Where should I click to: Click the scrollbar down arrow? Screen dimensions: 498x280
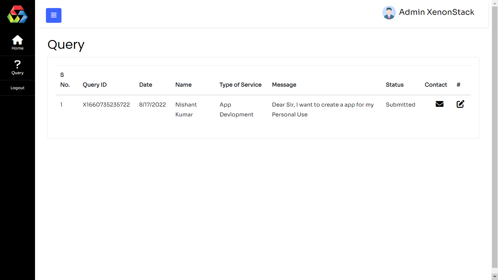coord(495,277)
